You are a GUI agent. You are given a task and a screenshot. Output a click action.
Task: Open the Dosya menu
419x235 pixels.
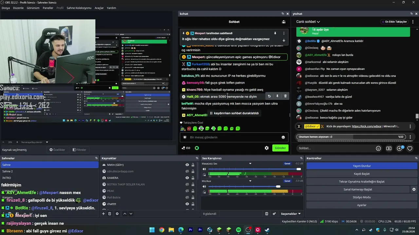[x=6, y=8]
